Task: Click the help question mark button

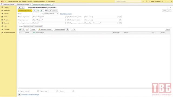Action: pos(170,11)
